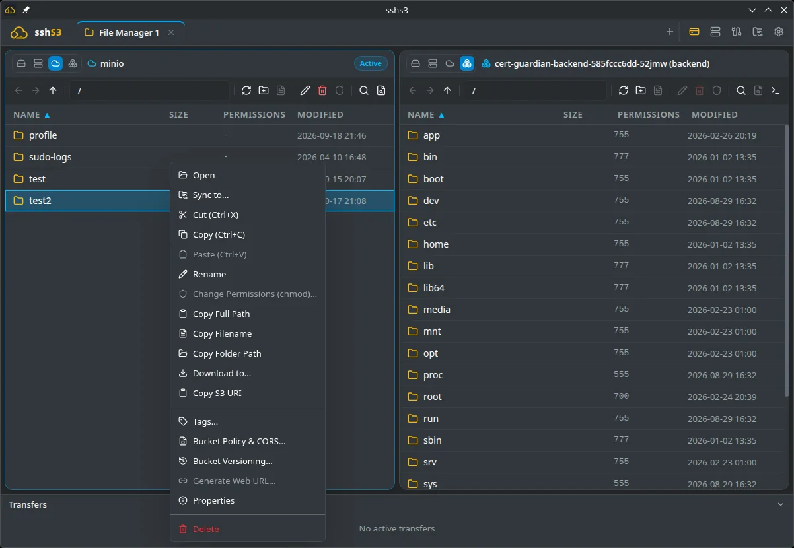This screenshot has height=548, width=794.
Task: Go up one directory in minio pane
Action: [x=53, y=90]
